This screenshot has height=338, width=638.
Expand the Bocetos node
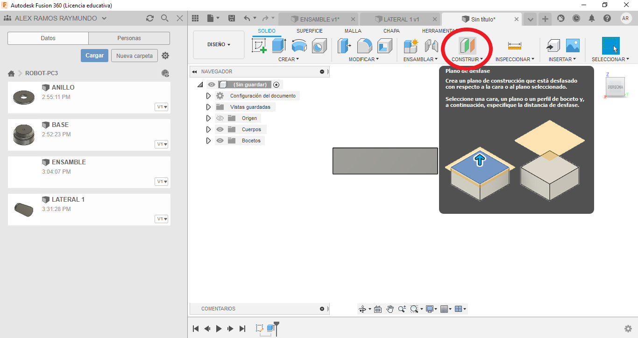click(x=208, y=141)
